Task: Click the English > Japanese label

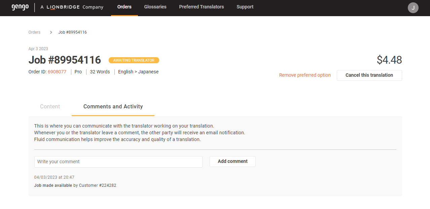Action: click(138, 72)
